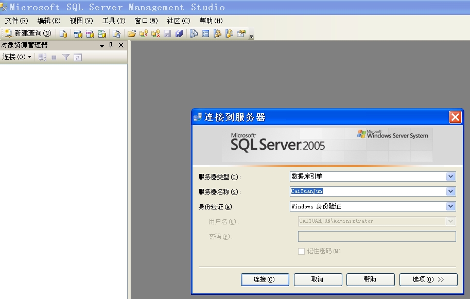Screen dimensions: 470x299
Task: Click the password (密码) input field
Action: tap(377, 236)
